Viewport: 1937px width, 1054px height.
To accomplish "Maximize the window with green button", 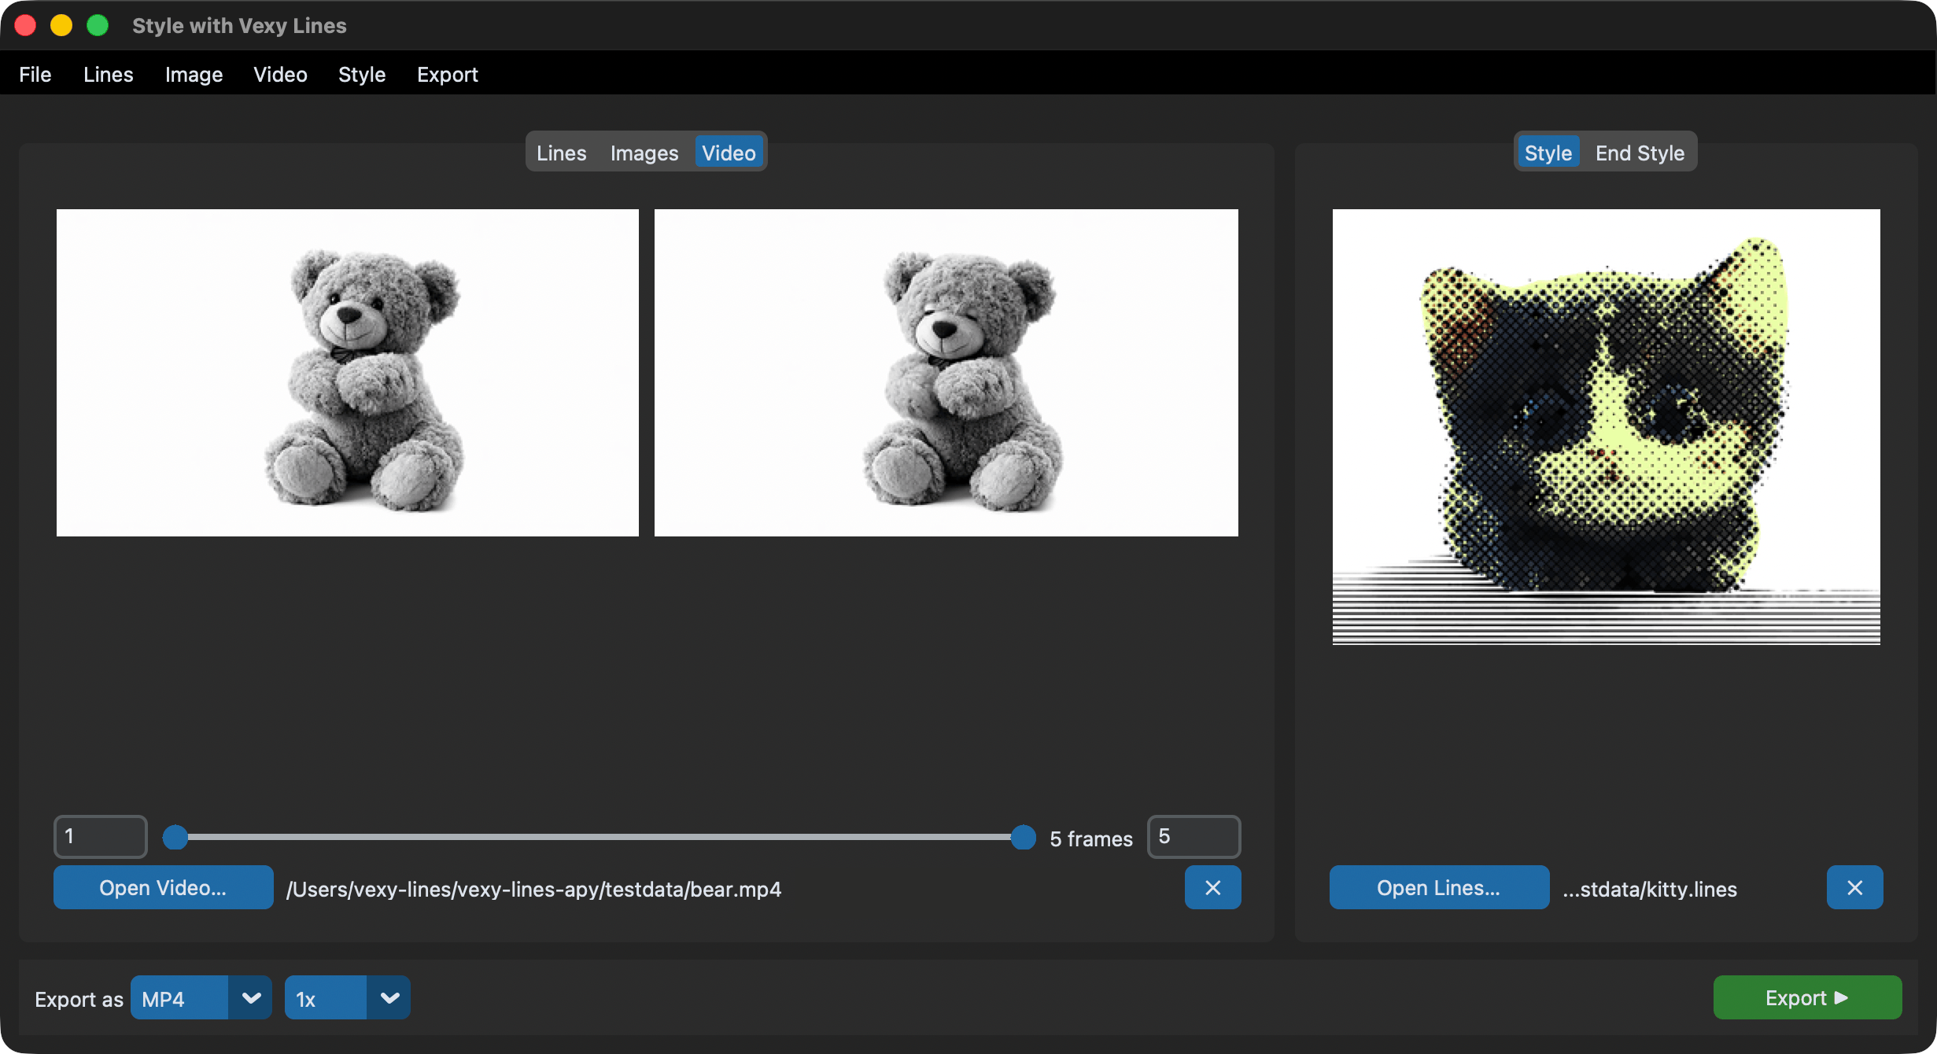I will [98, 25].
